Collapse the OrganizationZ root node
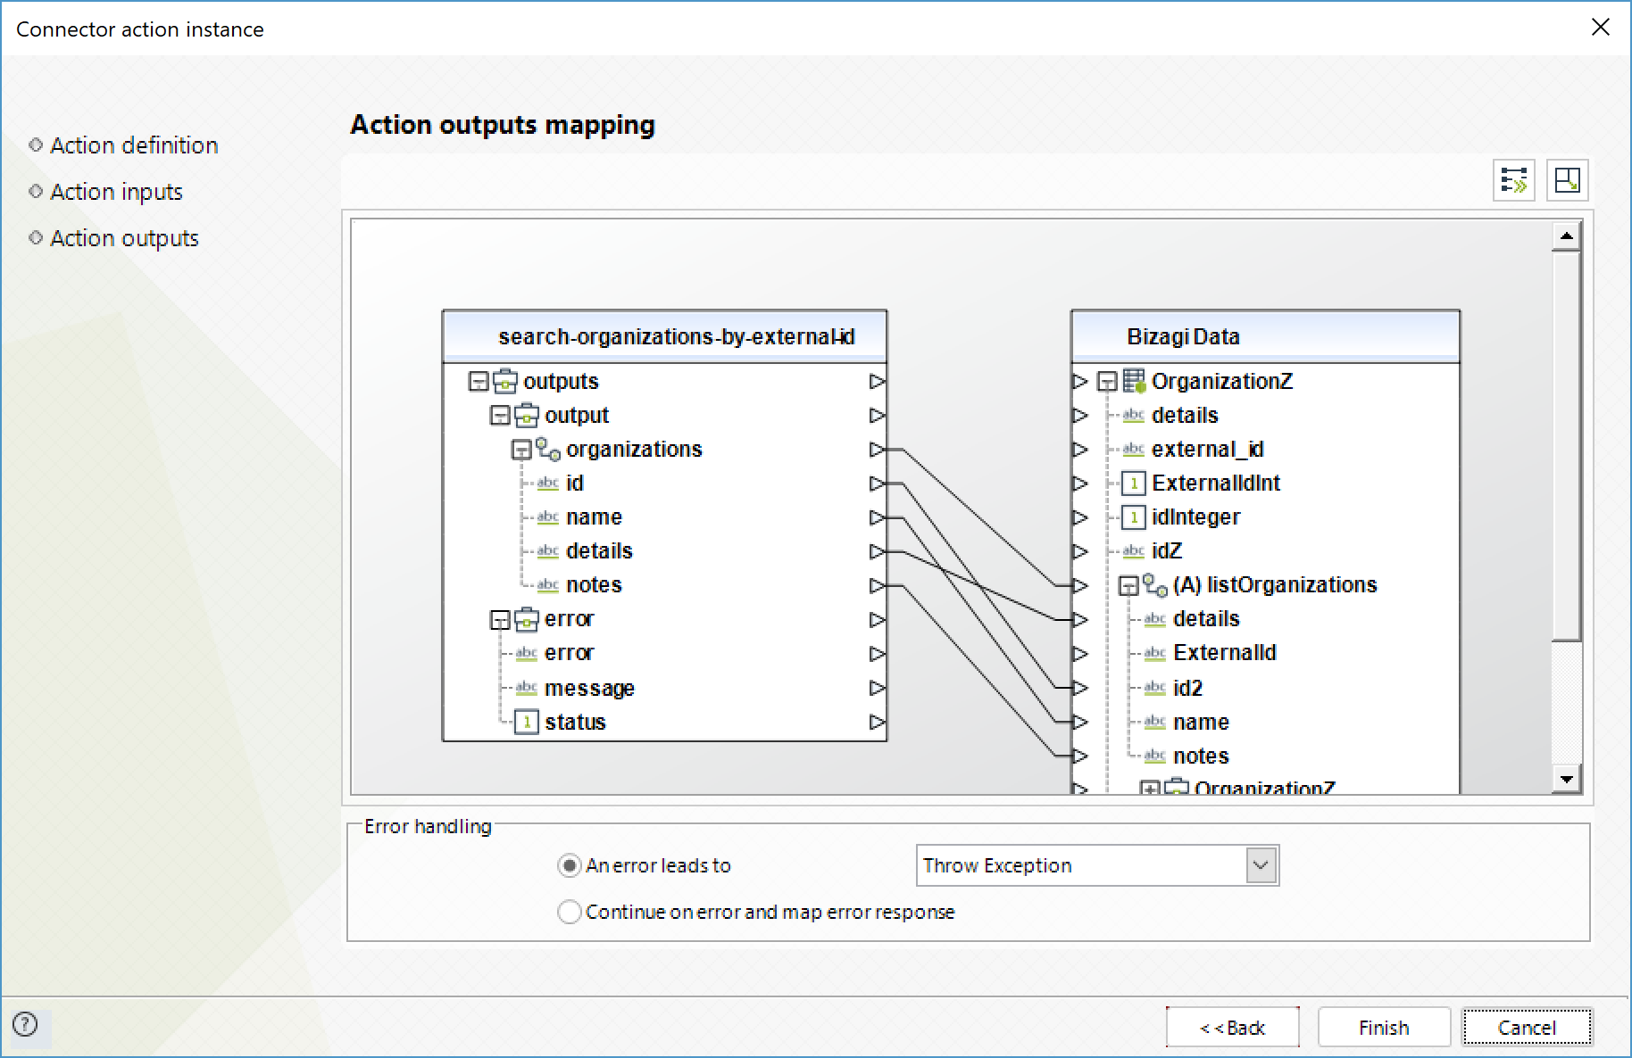This screenshot has height=1058, width=1632. pyautogui.click(x=1107, y=382)
